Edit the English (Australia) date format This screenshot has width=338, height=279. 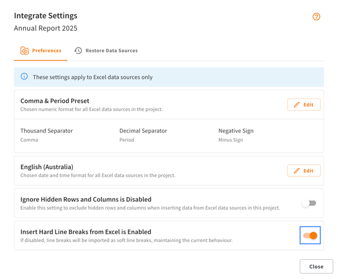tap(304, 171)
